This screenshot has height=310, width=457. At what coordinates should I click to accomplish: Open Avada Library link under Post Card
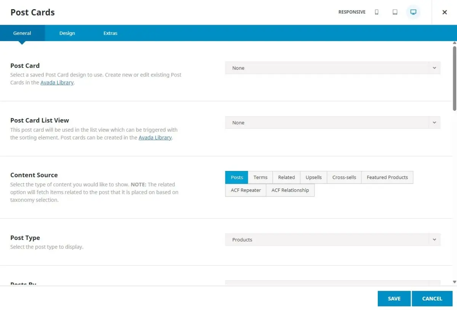click(x=57, y=83)
